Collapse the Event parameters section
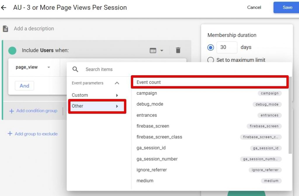The image size is (299, 196). pyautogui.click(x=117, y=83)
